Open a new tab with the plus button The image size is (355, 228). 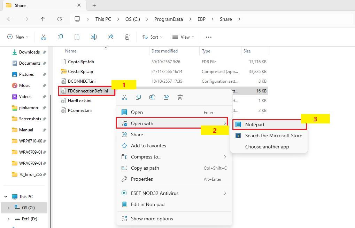(x=94, y=5)
